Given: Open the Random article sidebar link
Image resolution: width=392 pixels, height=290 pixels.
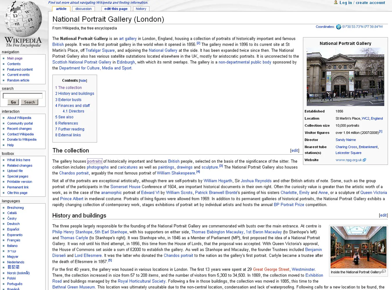Looking at the screenshot, I should click(x=18, y=80).
